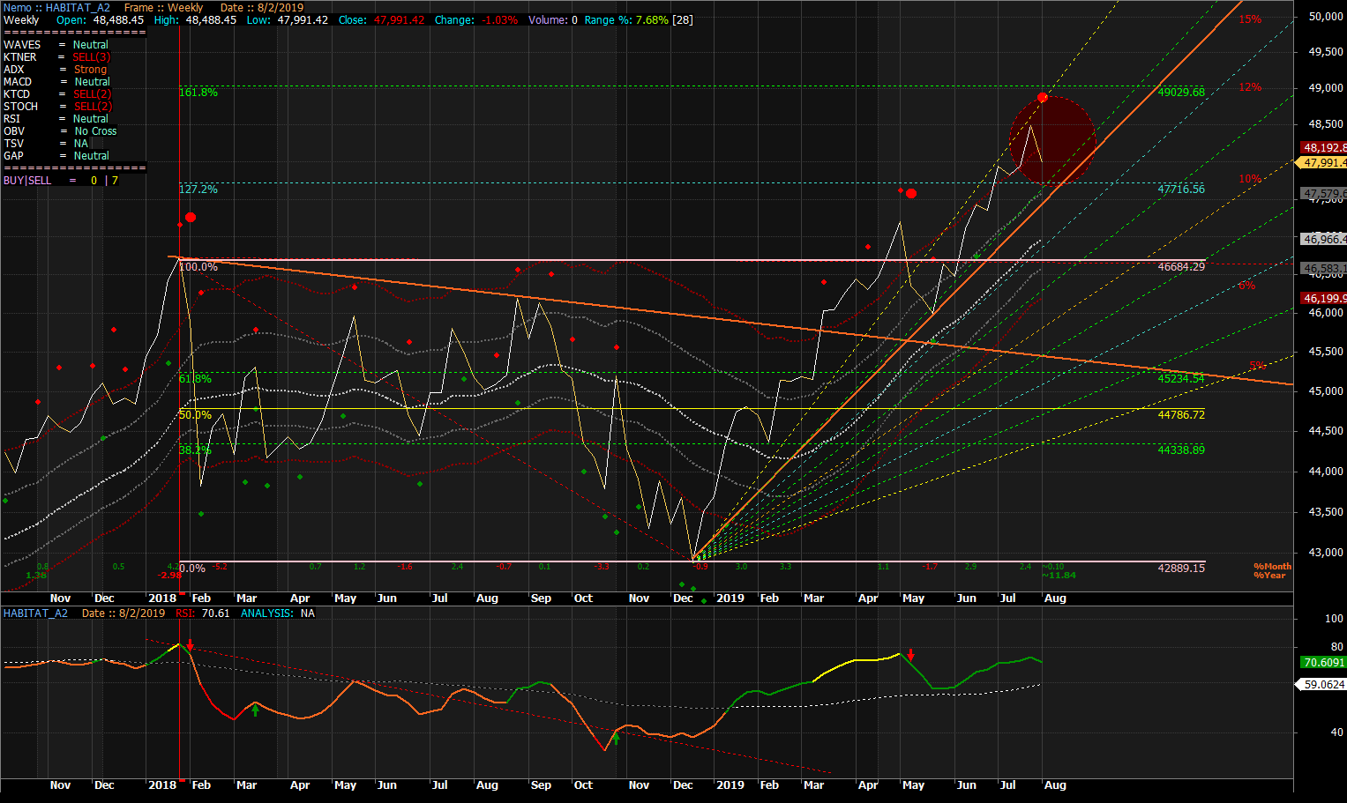The image size is (1347, 803).
Task: Select the 61.8% Fibonacci level label
Action: tap(195, 378)
